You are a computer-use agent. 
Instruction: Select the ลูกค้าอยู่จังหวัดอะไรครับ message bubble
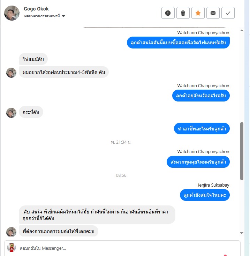pos(201,96)
